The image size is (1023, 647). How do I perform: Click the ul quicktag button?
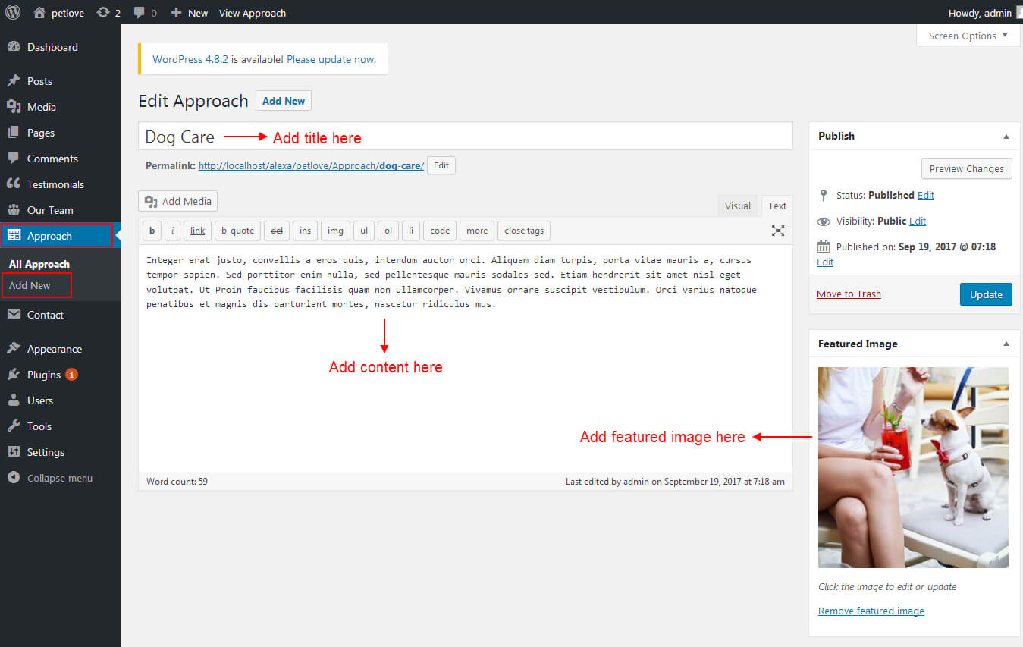click(x=364, y=231)
